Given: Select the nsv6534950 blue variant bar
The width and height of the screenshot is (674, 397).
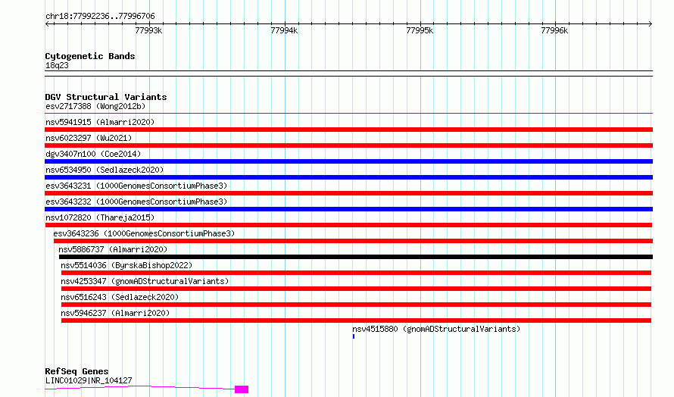Looking at the screenshot, I should click(x=348, y=177).
